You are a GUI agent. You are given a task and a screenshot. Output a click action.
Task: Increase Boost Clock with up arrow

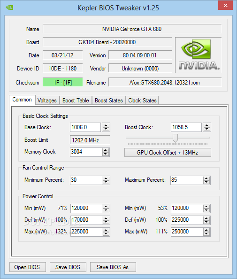207,125
